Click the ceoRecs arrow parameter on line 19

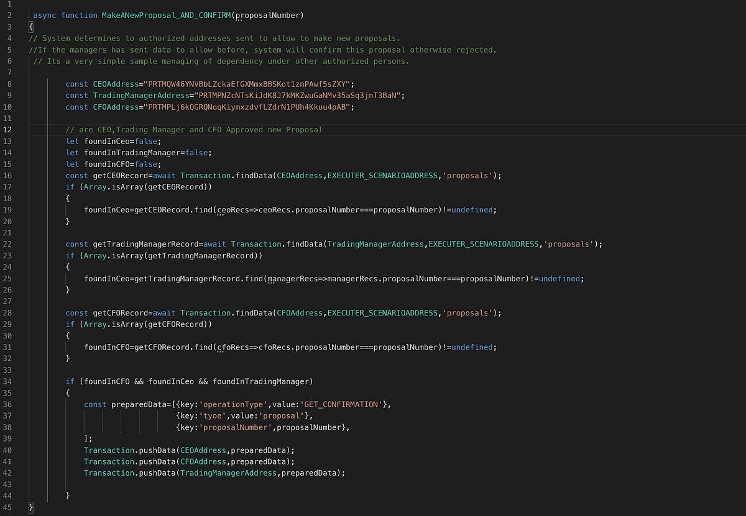pyautogui.click(x=233, y=210)
